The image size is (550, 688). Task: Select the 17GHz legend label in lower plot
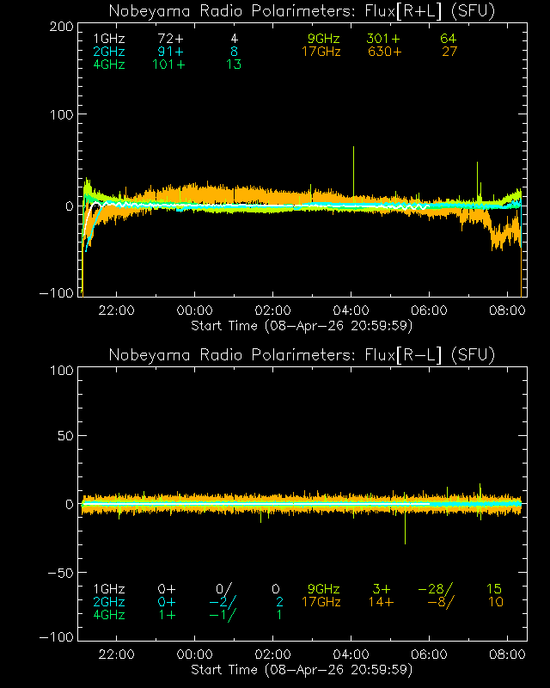[321, 602]
